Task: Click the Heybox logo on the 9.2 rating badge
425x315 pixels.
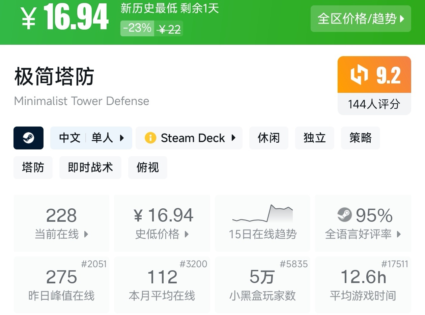Action: (359, 75)
